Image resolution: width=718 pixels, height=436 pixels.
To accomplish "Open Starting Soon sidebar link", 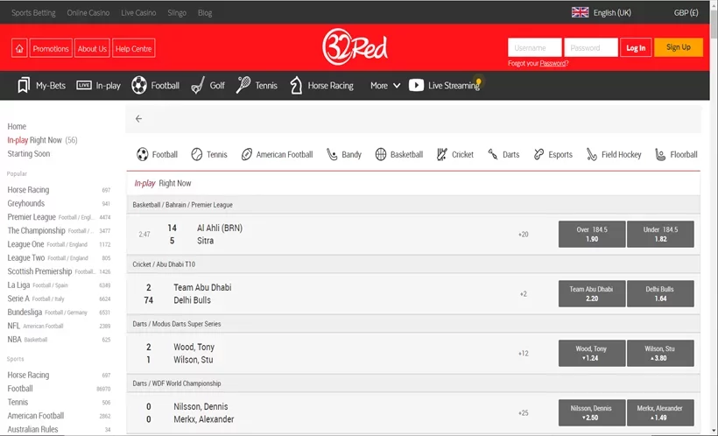I will point(28,154).
